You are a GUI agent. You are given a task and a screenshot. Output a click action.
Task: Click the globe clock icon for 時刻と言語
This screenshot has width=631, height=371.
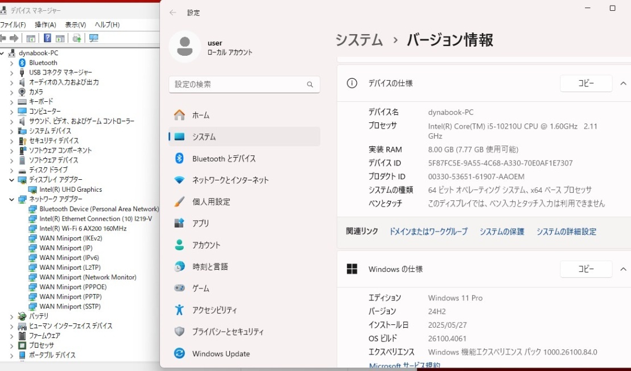tap(179, 266)
